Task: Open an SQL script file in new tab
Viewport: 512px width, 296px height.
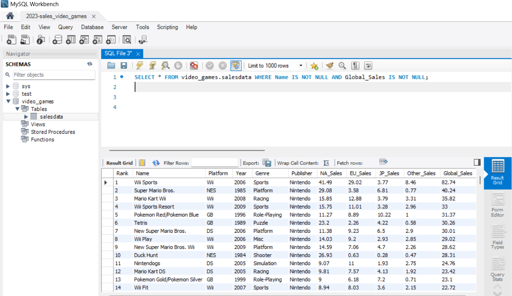Action: (25, 39)
